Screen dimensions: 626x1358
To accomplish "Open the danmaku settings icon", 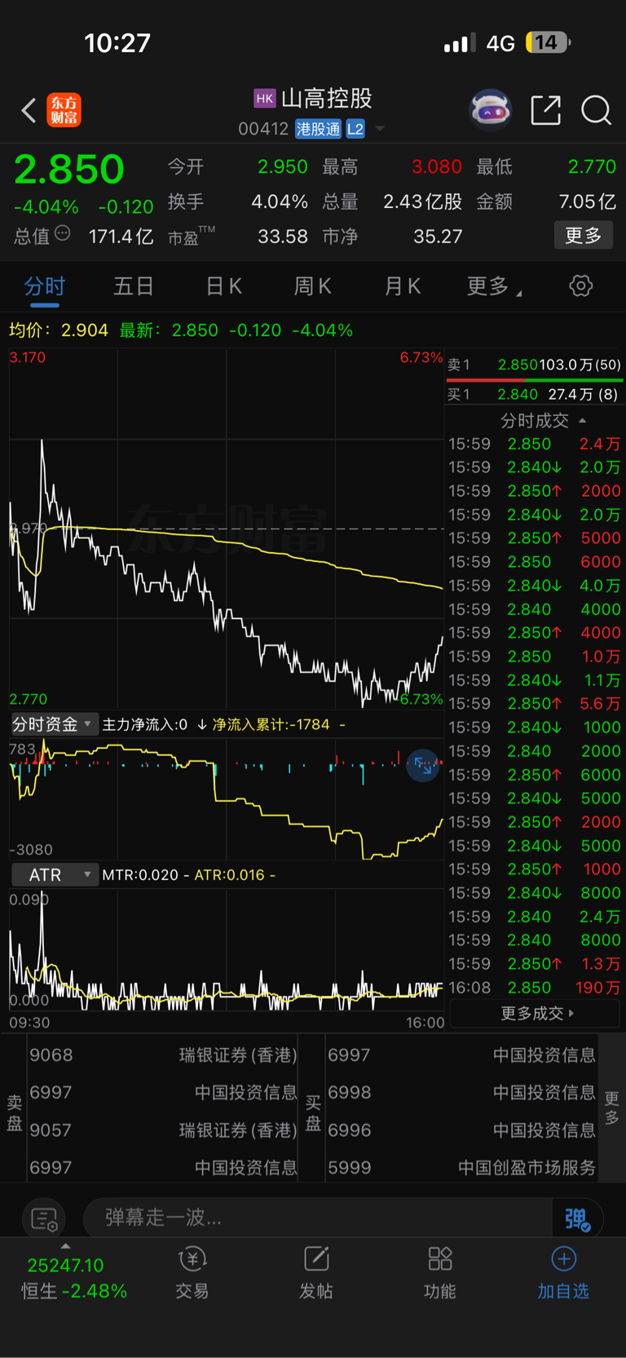I will 44,1219.
